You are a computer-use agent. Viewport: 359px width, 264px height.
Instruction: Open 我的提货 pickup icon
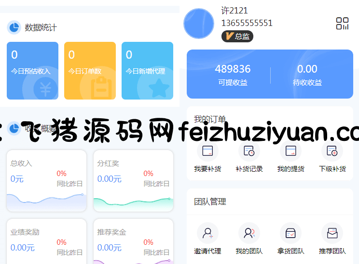(291, 151)
